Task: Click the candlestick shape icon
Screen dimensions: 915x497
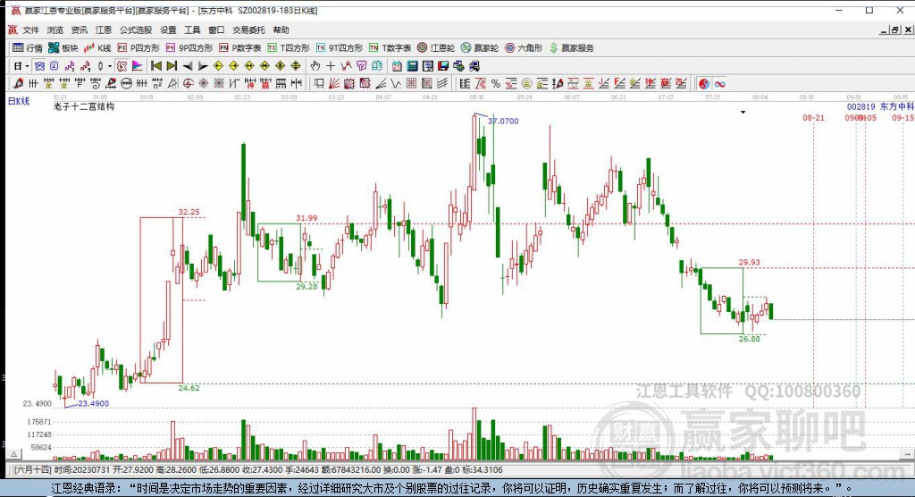Action: 100,66
